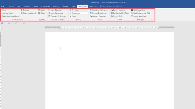This screenshot has width=195, height=109.
Task: Click Format Equations icon
Action: 91,13
